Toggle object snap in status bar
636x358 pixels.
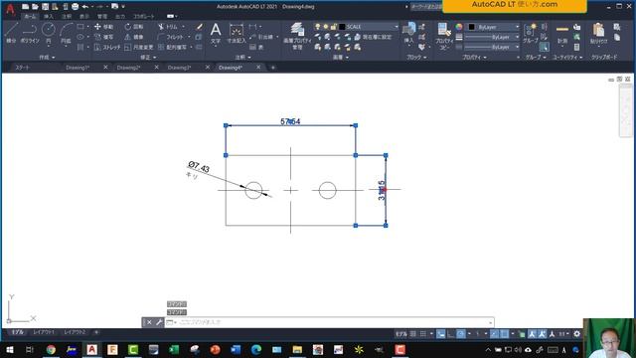(x=504, y=334)
